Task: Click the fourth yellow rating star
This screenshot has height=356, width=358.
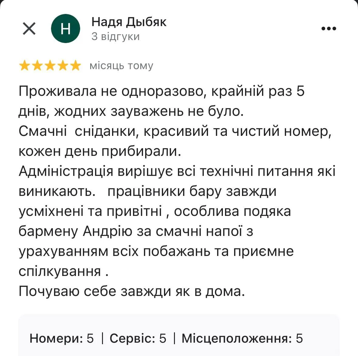Action: pyautogui.click(x=63, y=65)
